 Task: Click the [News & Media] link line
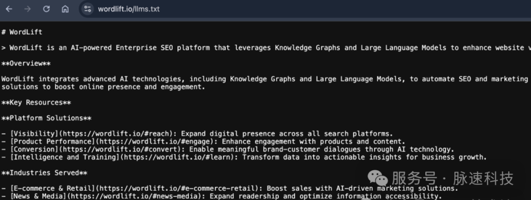(x=221, y=196)
